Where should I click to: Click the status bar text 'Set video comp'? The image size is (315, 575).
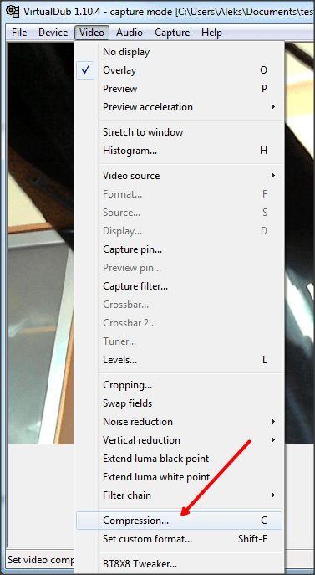41,560
